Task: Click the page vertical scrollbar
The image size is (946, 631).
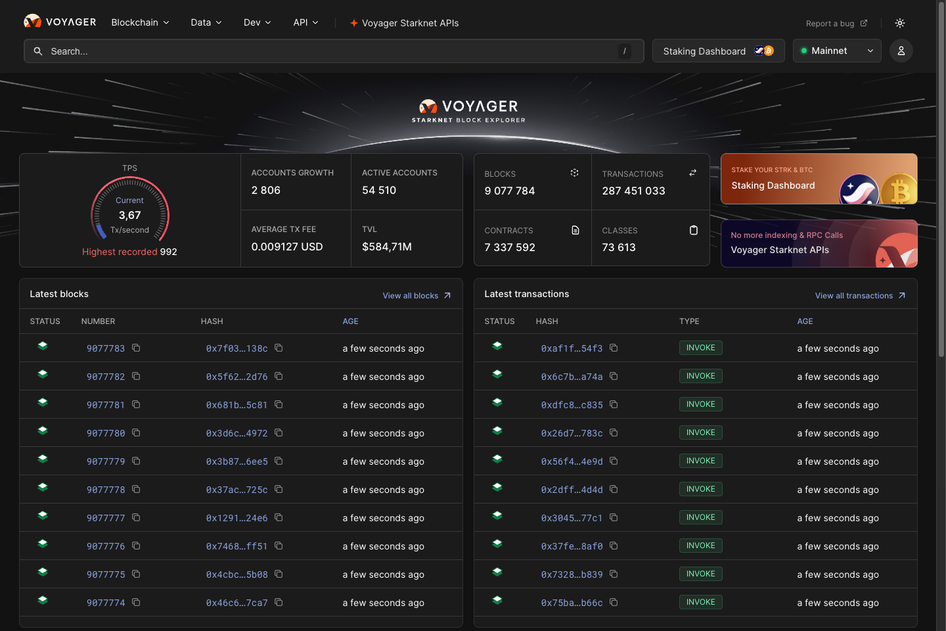Action: pos(941,181)
